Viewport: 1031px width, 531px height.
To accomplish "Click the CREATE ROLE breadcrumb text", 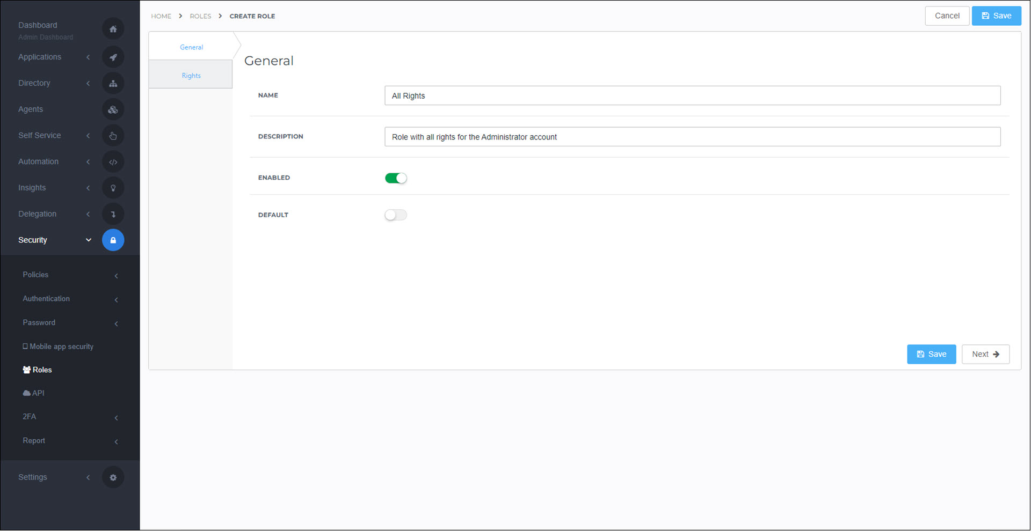I will tap(252, 16).
